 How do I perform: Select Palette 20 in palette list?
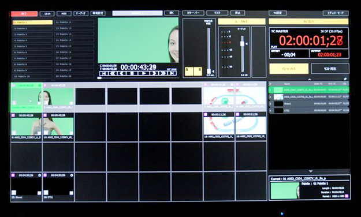(x=74, y=76)
